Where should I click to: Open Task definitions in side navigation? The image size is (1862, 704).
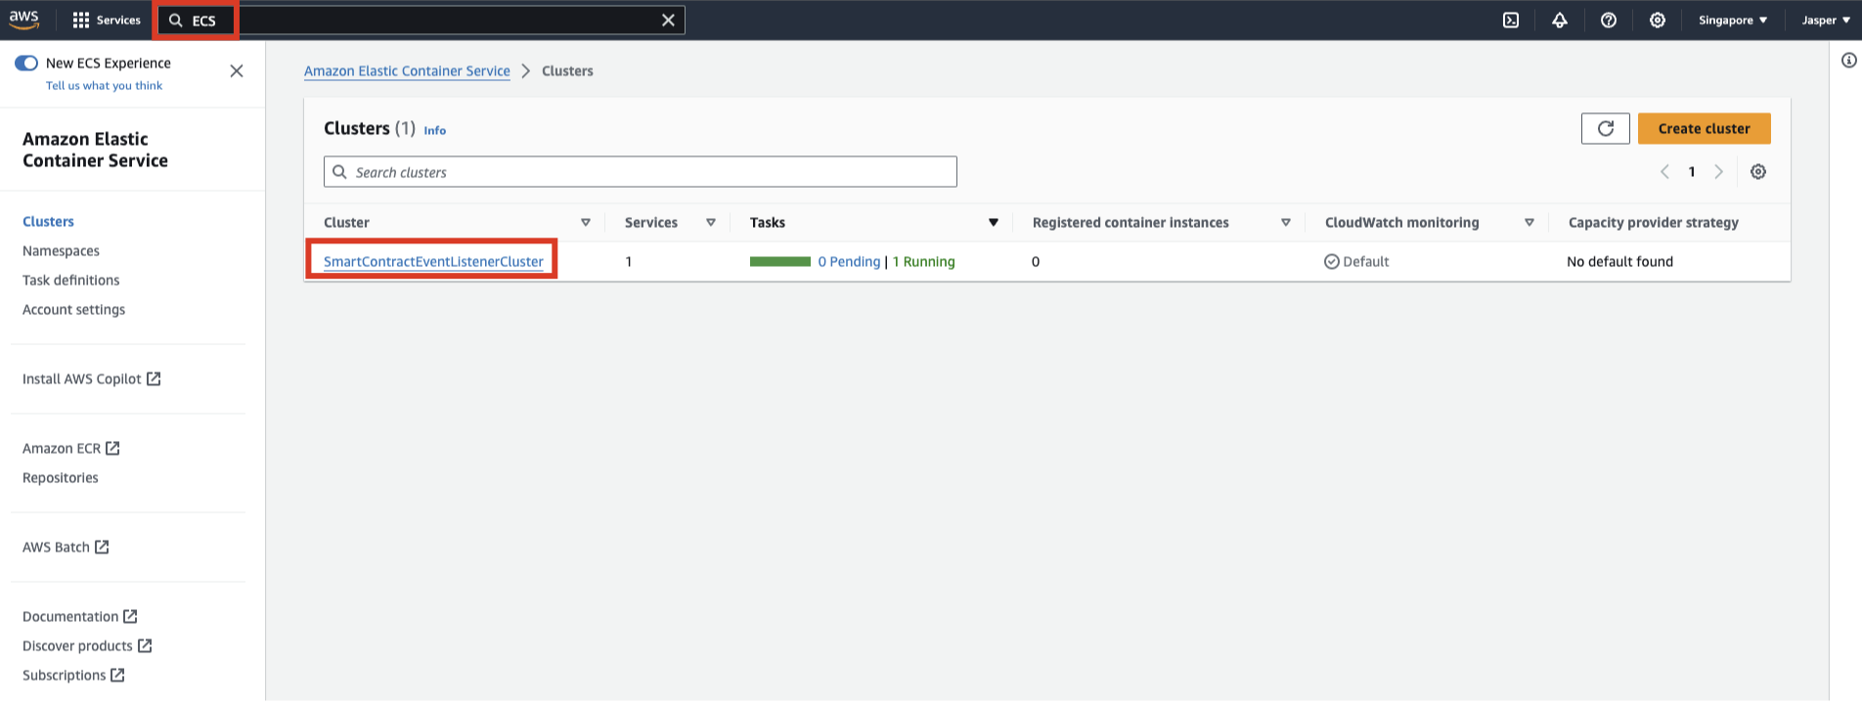pos(70,280)
